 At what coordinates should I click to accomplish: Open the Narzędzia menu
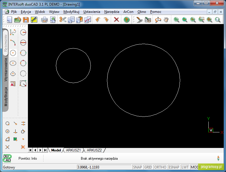tap(112, 12)
